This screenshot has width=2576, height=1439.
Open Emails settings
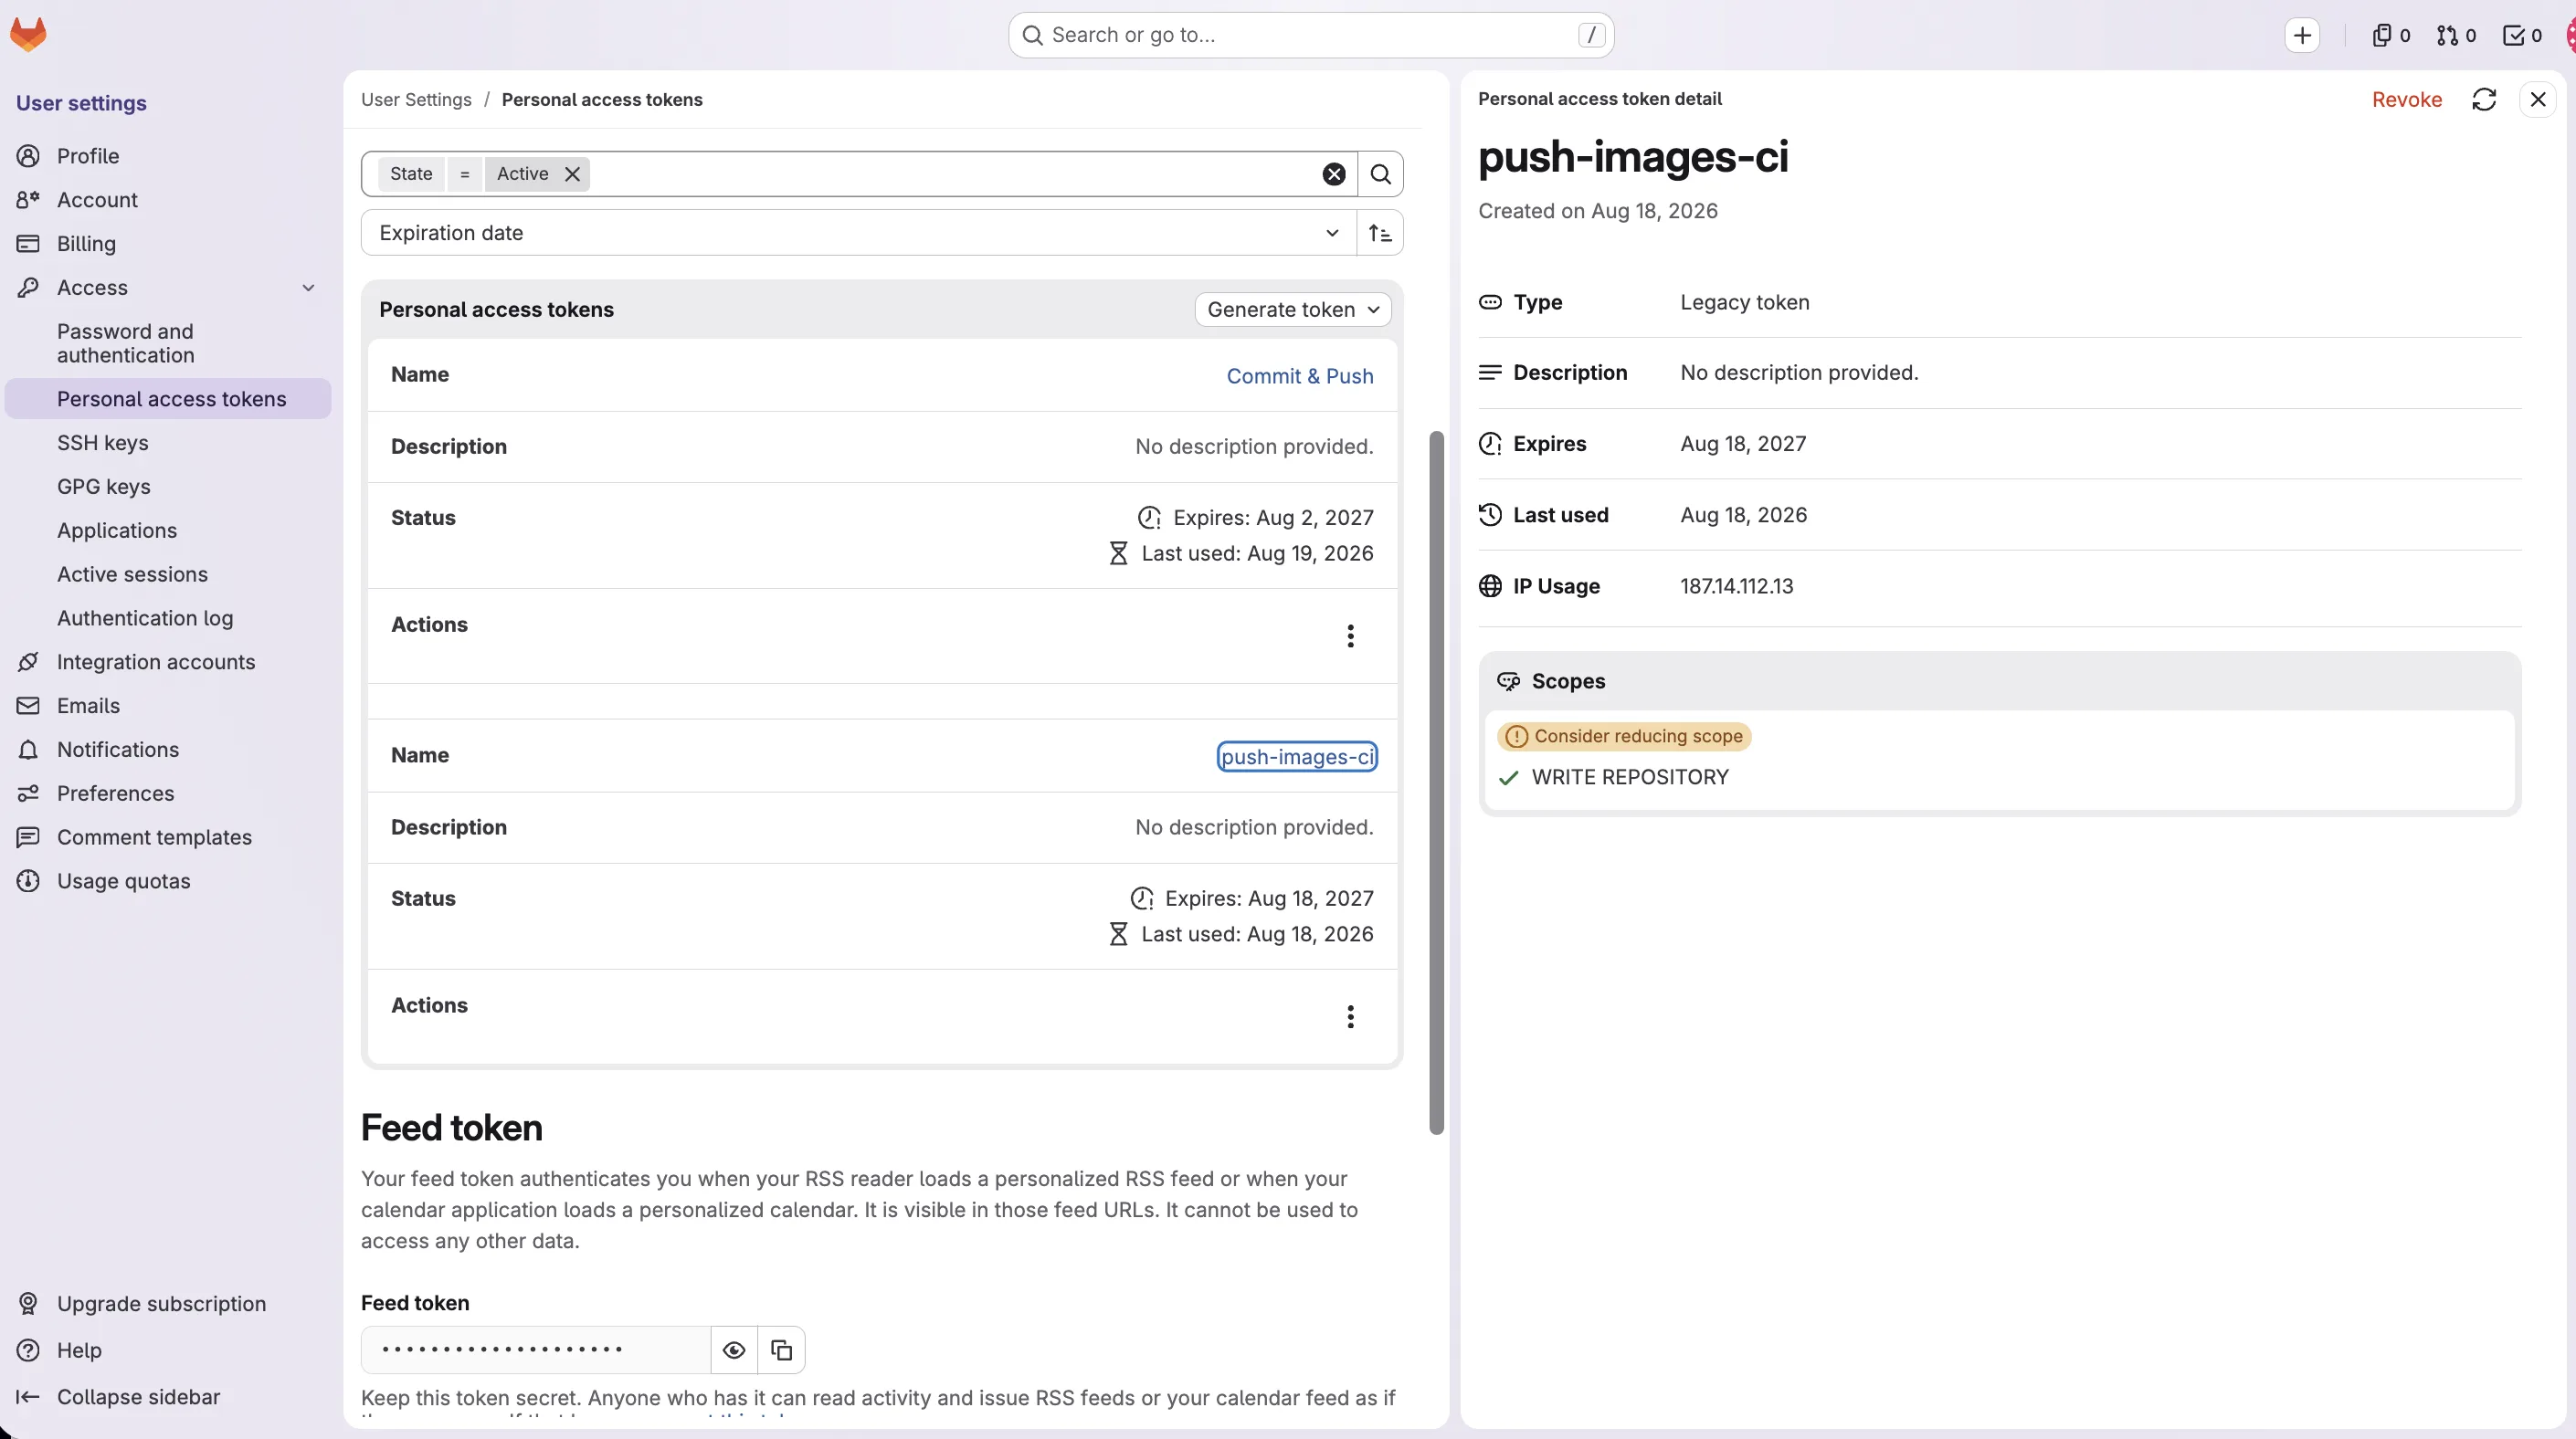(x=168, y=706)
